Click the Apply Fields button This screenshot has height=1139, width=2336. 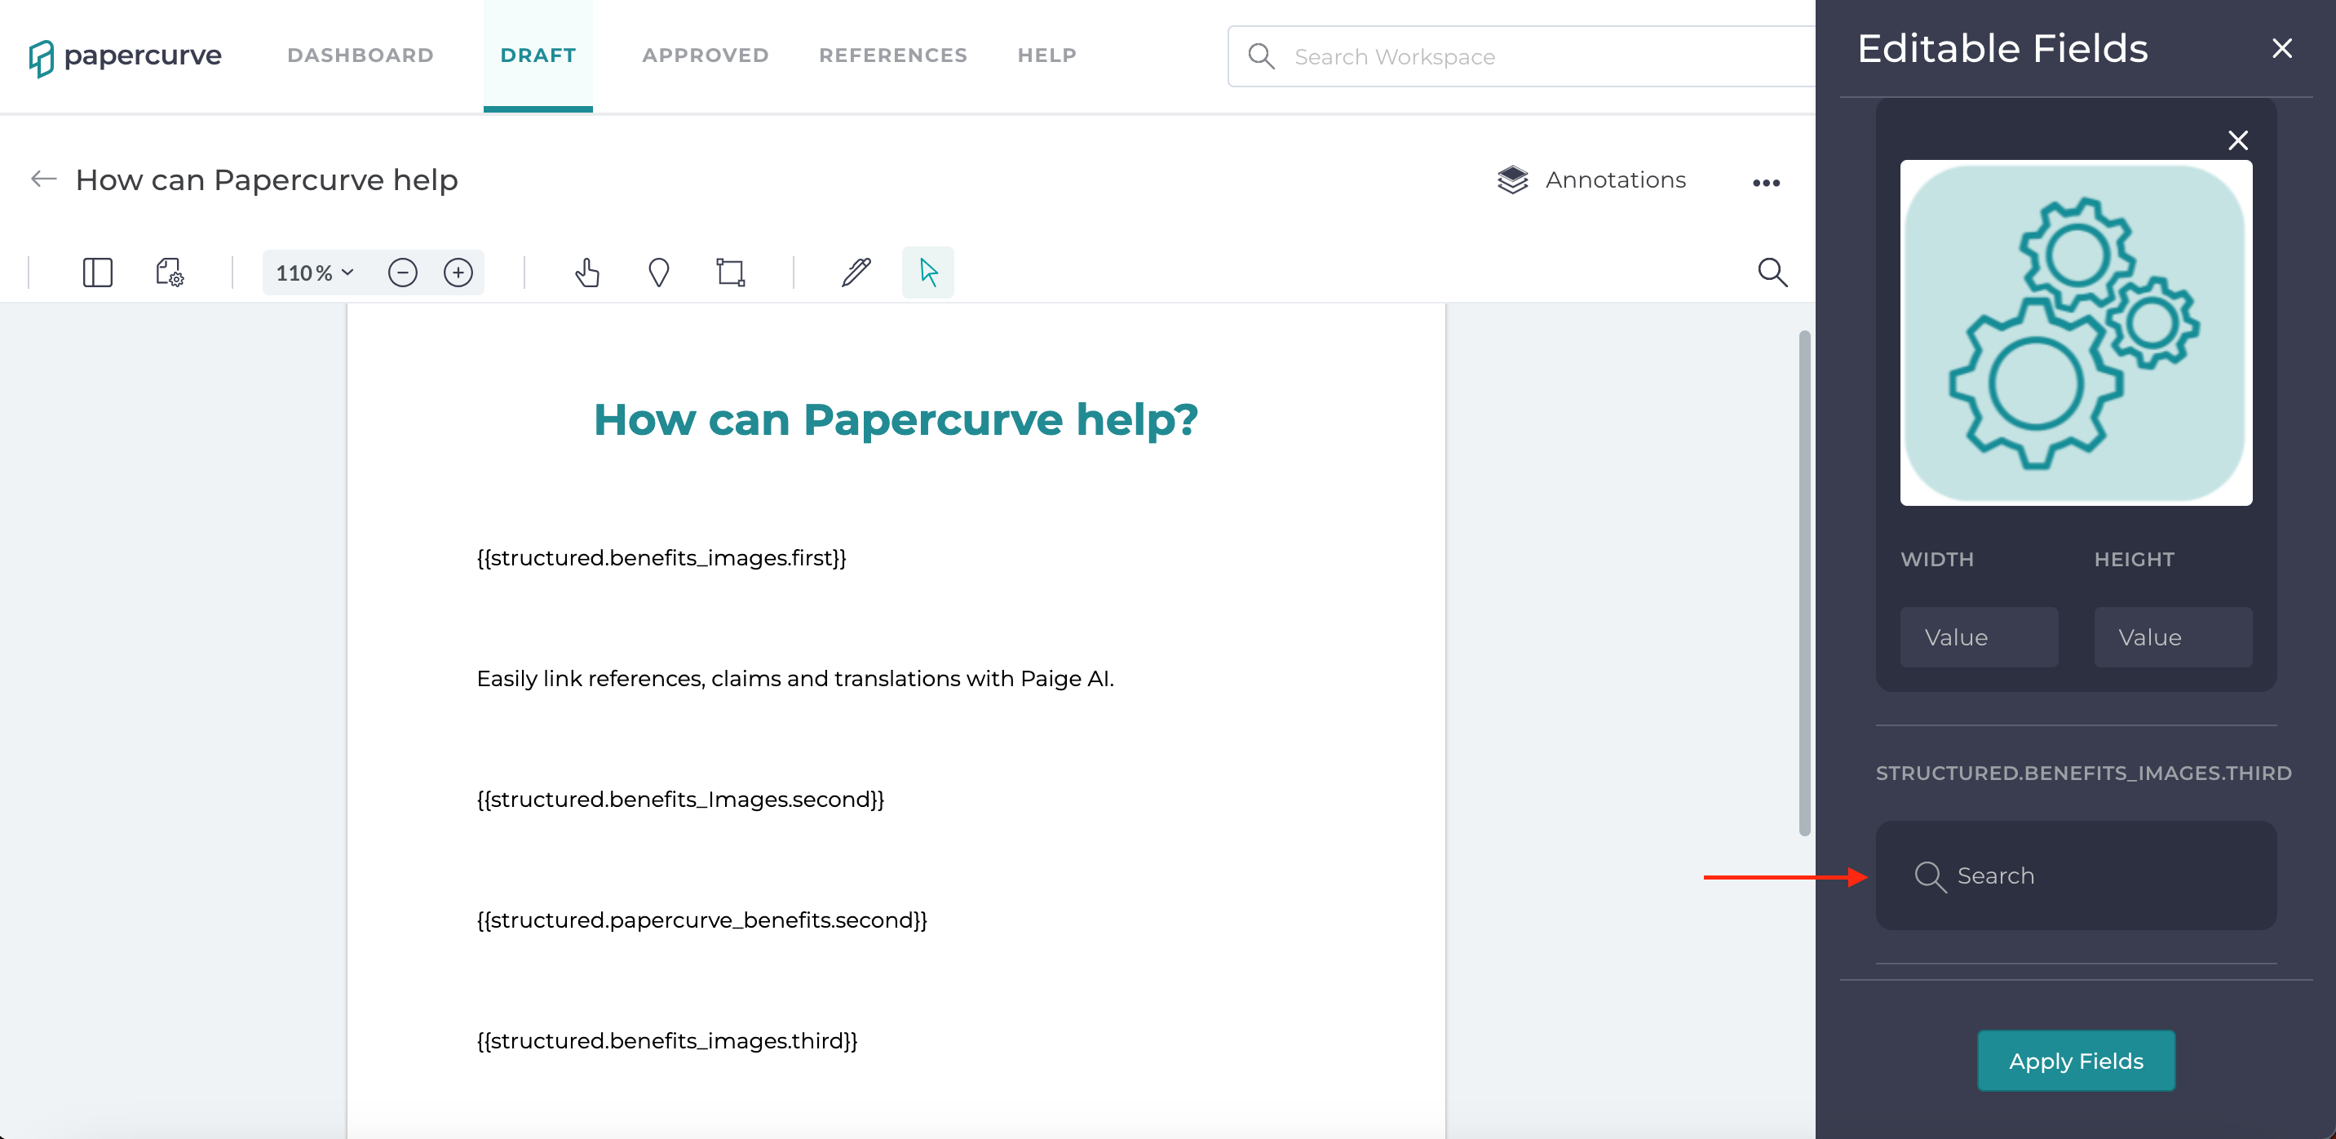pyautogui.click(x=2076, y=1060)
